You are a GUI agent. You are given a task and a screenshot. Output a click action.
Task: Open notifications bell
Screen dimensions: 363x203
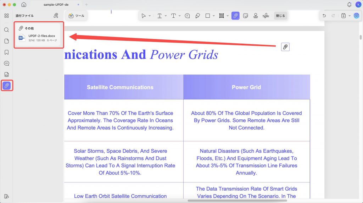[x=349, y=4]
